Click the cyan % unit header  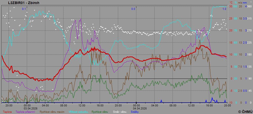(x=235, y=2)
